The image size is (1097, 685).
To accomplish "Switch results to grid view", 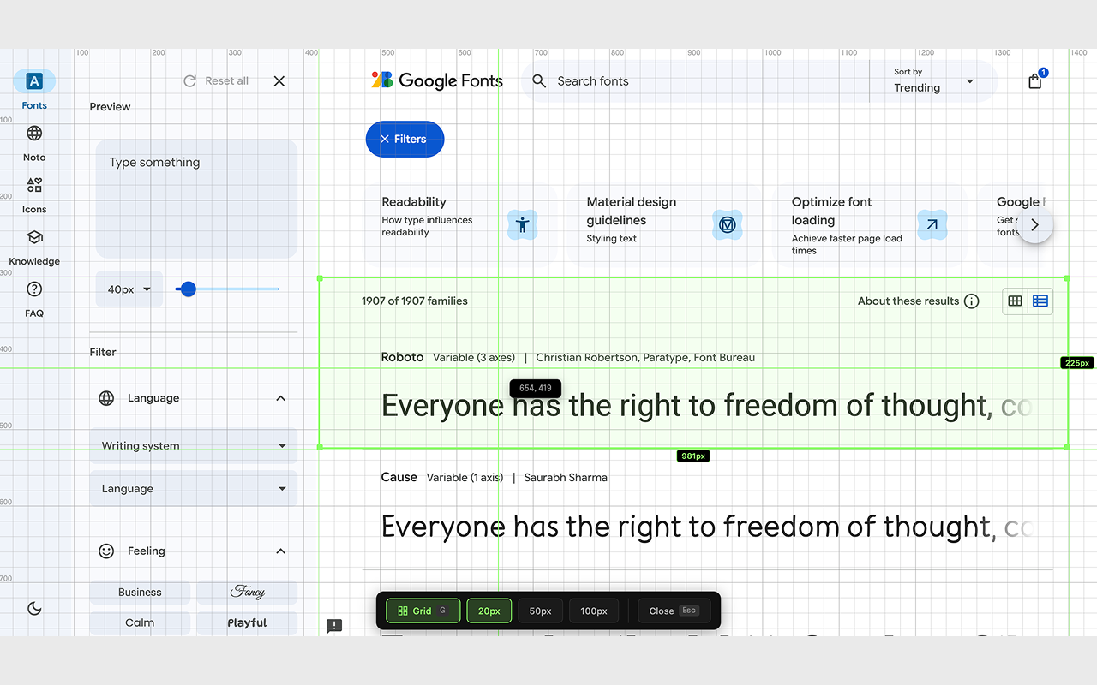I will [x=1016, y=301].
